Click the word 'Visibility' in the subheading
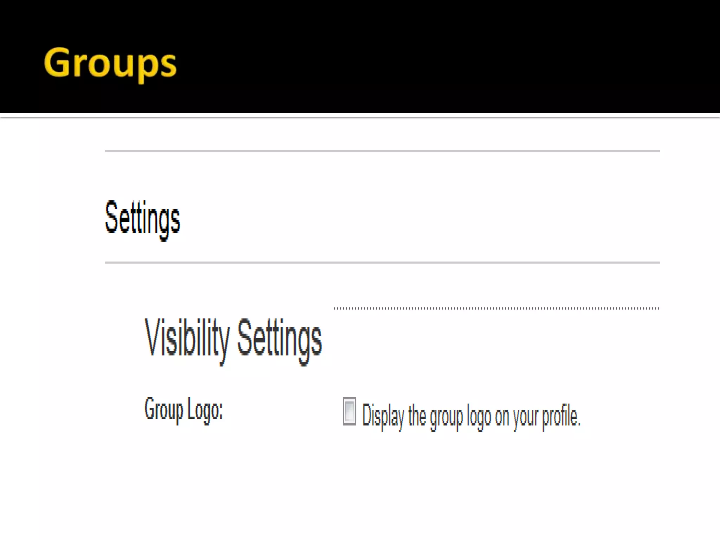This screenshot has height=540, width=720. [187, 338]
